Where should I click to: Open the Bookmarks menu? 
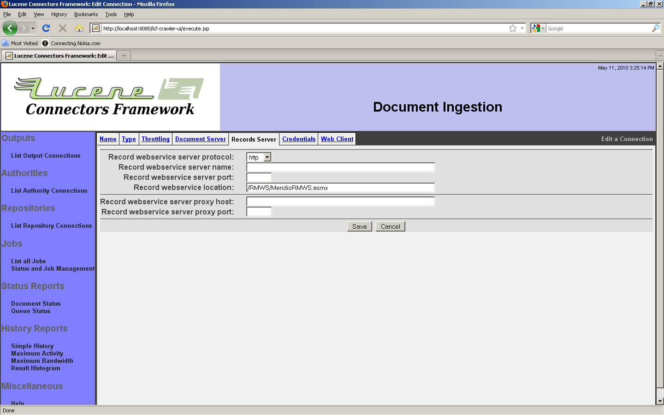click(x=86, y=14)
